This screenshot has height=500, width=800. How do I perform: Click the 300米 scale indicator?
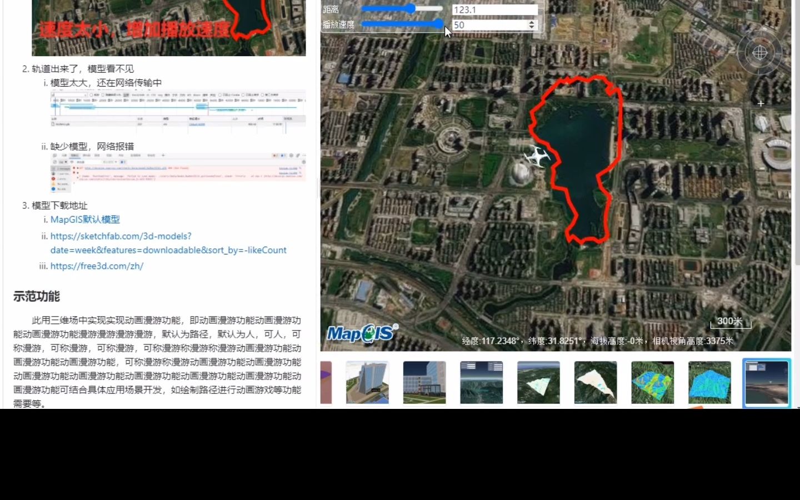tap(730, 321)
